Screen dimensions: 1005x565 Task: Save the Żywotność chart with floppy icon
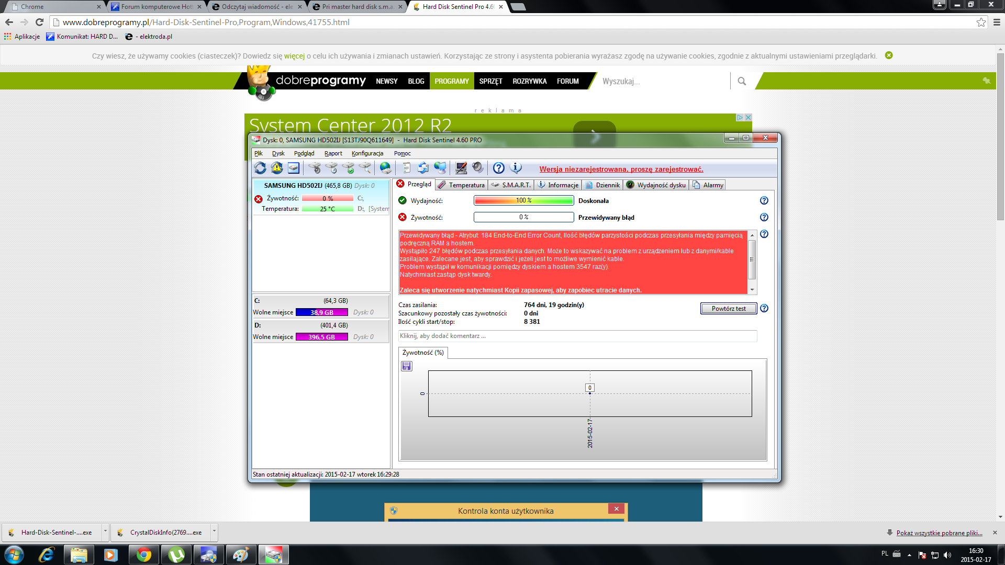[x=406, y=366]
